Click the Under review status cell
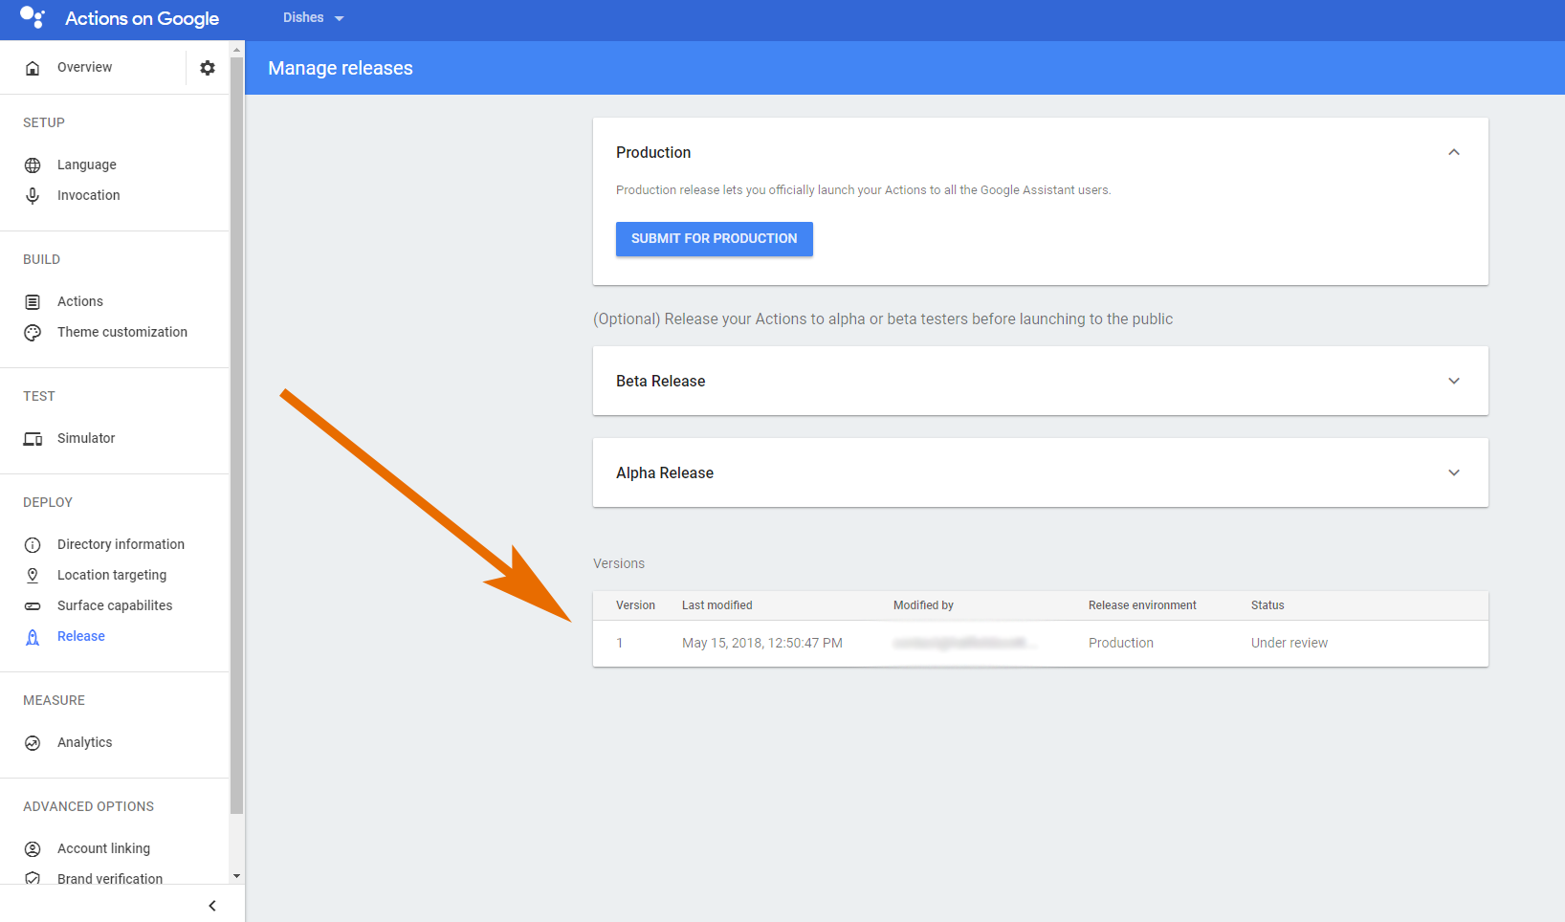This screenshot has width=1565, height=922. point(1289,643)
